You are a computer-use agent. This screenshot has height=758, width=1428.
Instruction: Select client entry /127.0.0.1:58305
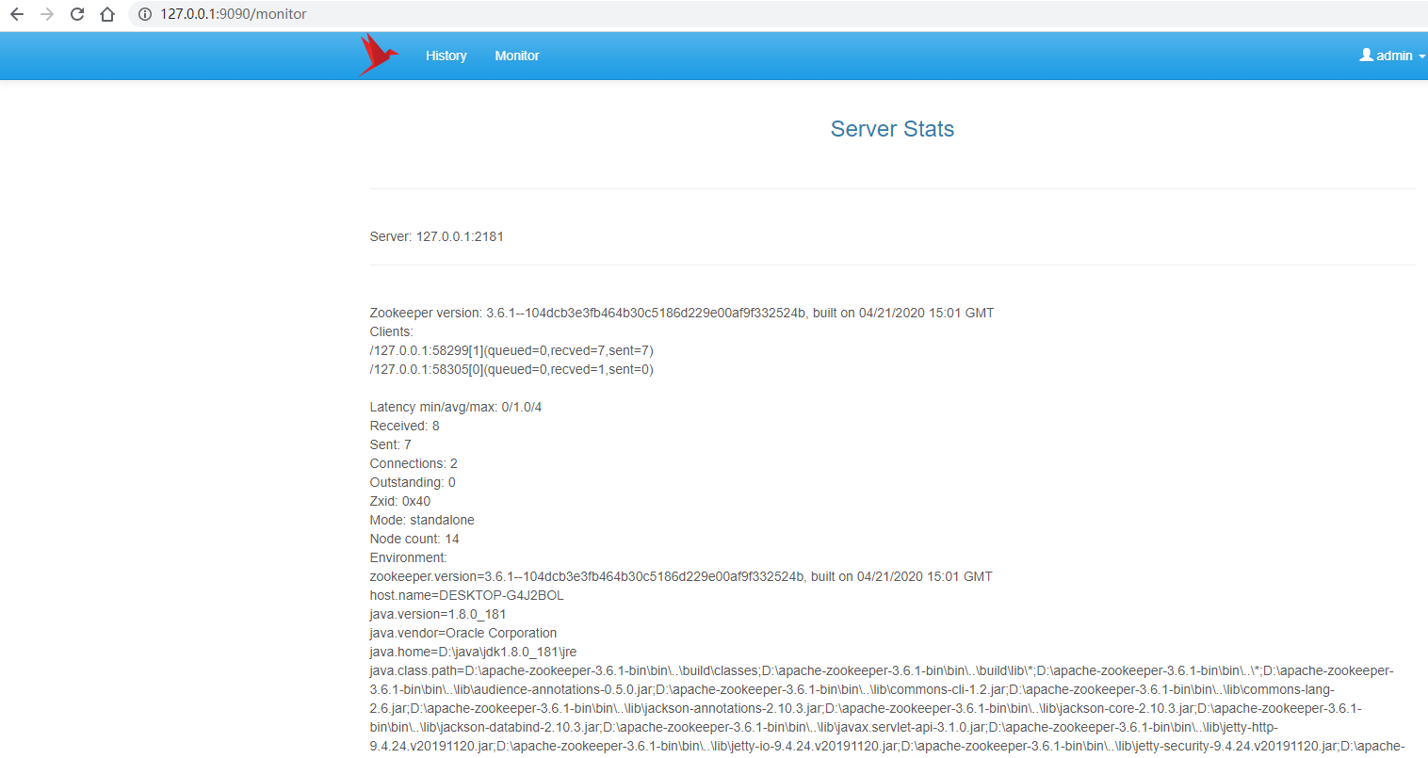coord(511,369)
